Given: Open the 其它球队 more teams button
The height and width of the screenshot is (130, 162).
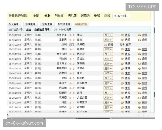Looking at the screenshot, I should [x=121, y=16].
